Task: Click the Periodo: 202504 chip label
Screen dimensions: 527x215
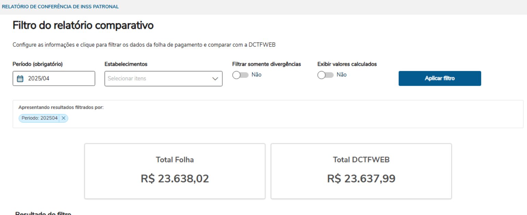Action: click(x=39, y=118)
